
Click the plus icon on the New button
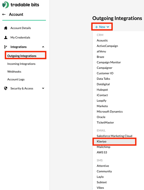pos(97,27)
